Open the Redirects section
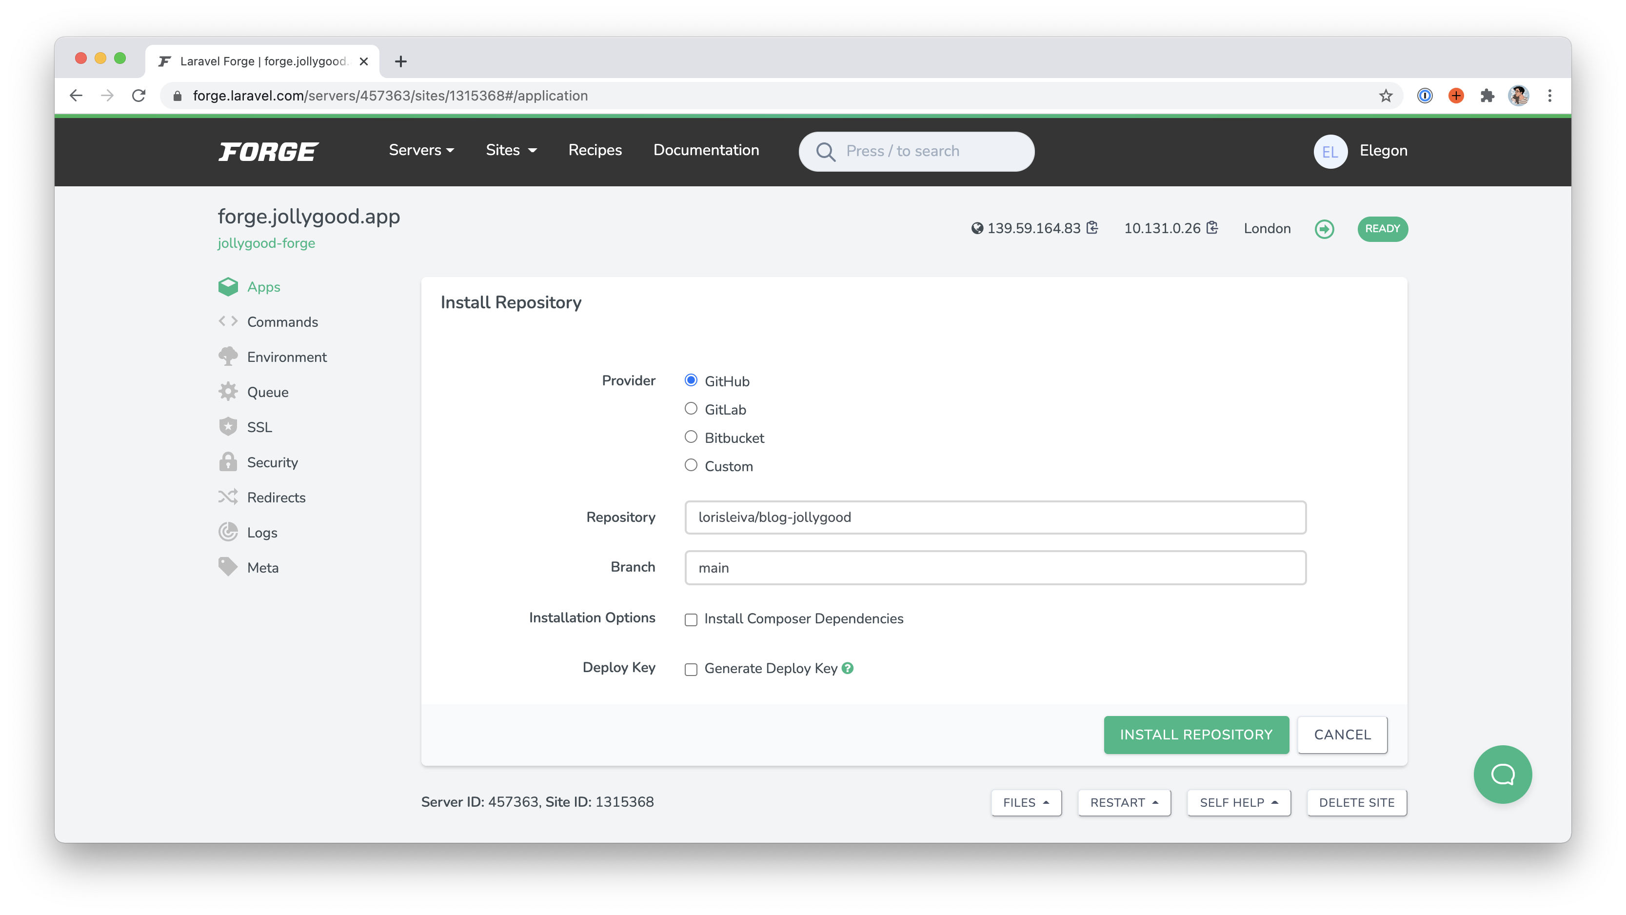Screen dimensions: 1626x915 [x=276, y=497]
